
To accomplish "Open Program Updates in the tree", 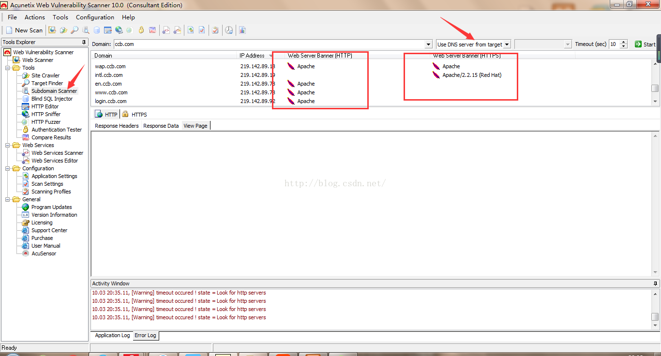I will (x=52, y=207).
